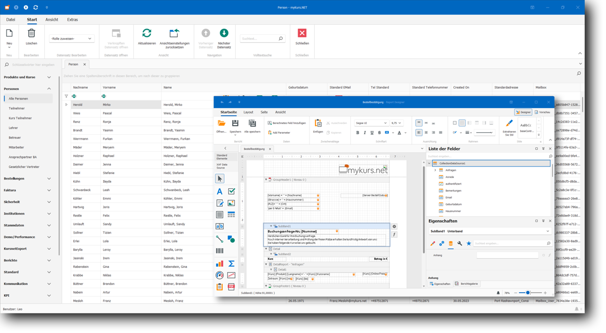
Task: Click the Löschen trash icon
Action: click(31, 33)
